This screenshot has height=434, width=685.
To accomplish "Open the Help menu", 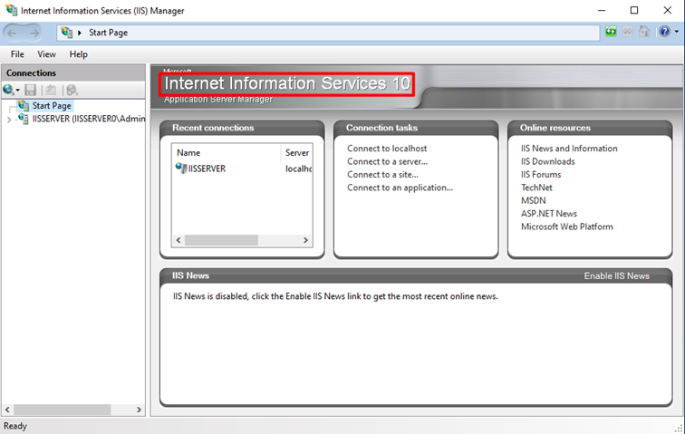I will [79, 54].
